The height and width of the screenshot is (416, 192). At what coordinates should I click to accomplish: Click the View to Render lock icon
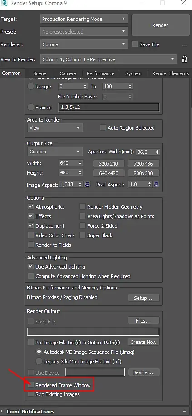click(185, 59)
